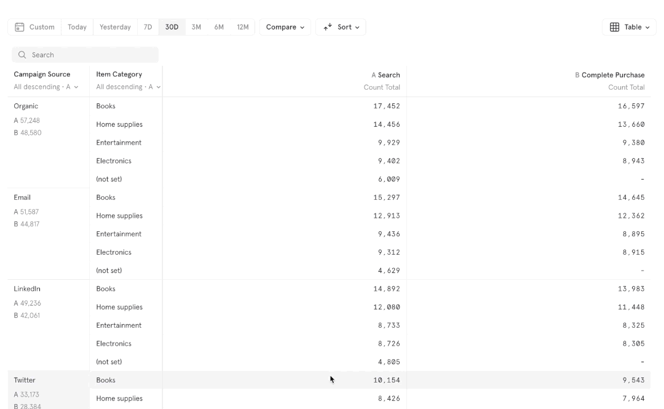Click the A Search column header
Image resolution: width=664 pixels, height=409 pixels.
coord(385,75)
